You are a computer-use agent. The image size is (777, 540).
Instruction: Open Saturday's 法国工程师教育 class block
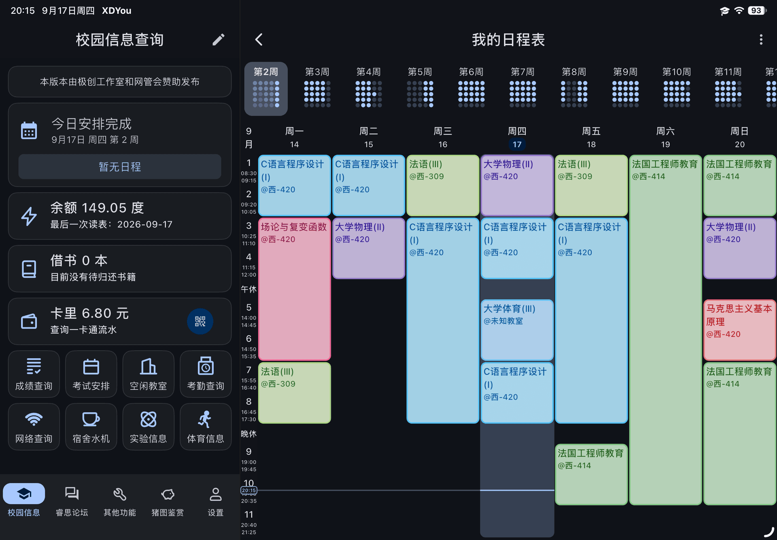click(x=665, y=330)
